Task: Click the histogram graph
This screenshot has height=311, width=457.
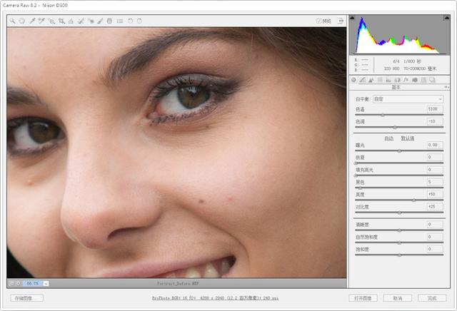Action: pyautogui.click(x=399, y=35)
